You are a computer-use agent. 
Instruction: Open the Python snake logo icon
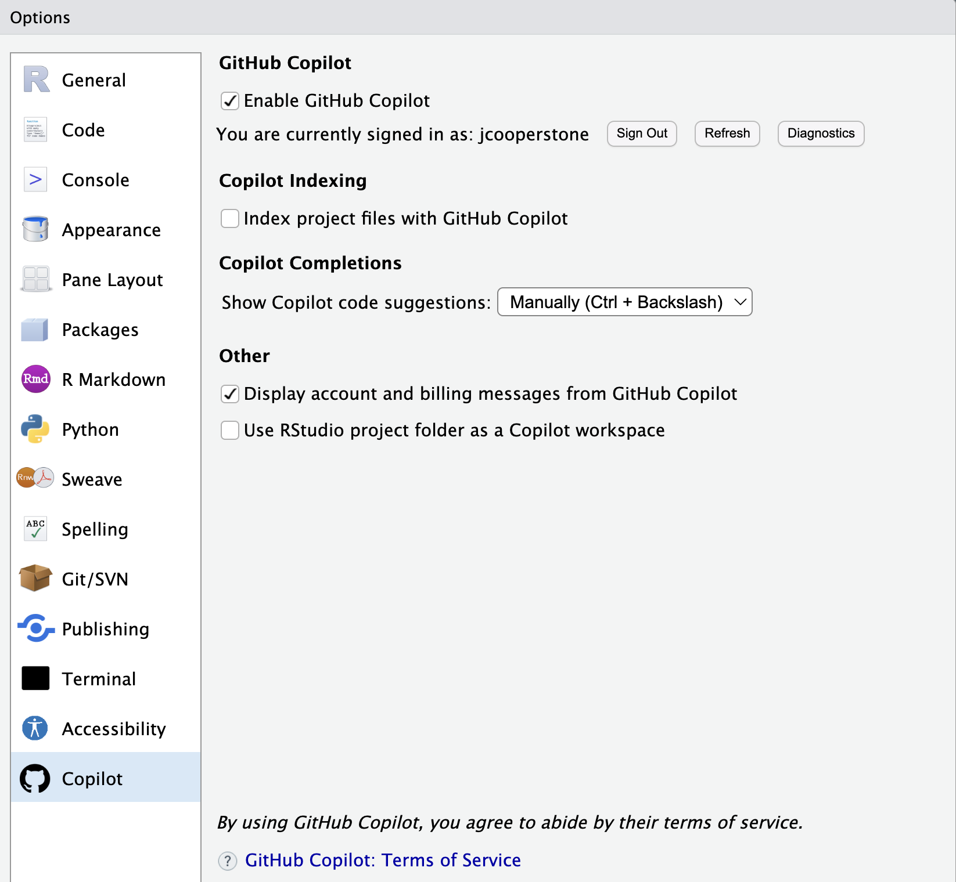35,429
